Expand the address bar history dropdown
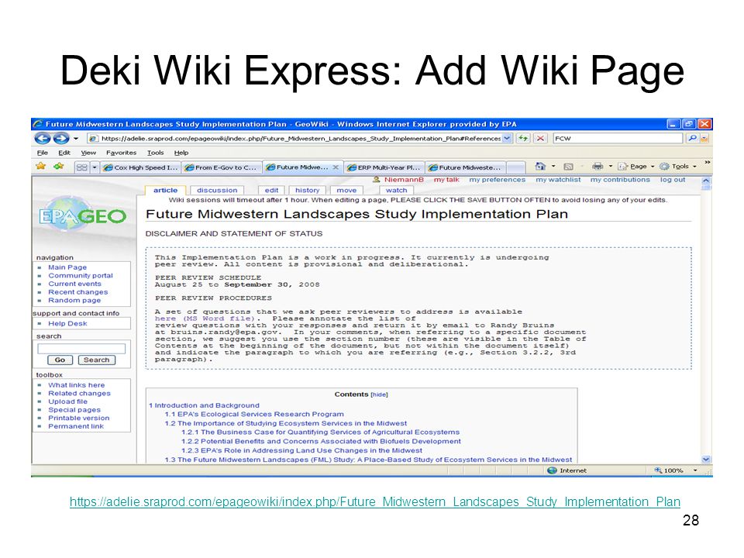The width and height of the screenshot is (744, 558). [x=507, y=139]
